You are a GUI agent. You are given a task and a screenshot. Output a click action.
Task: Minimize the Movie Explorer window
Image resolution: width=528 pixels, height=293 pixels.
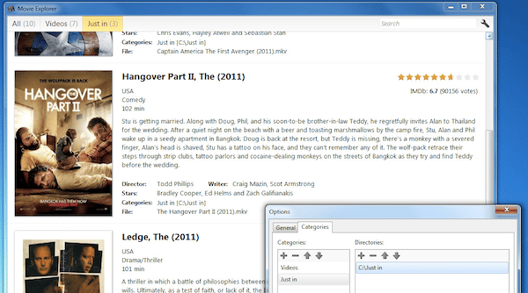click(x=451, y=7)
